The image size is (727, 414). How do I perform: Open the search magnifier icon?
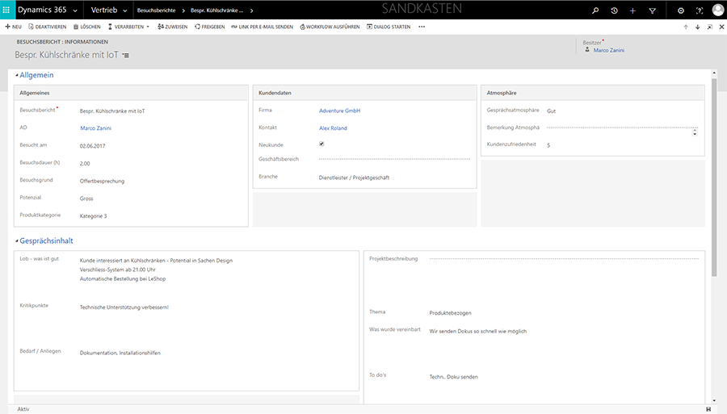point(595,10)
